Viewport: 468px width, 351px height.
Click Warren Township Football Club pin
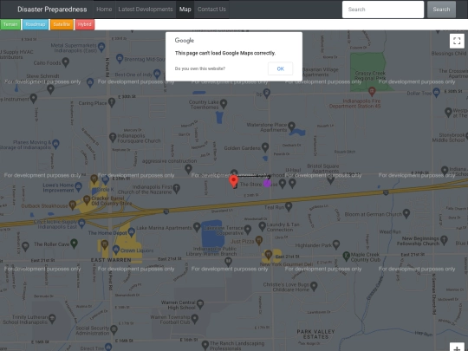pyautogui.click(x=195, y=318)
